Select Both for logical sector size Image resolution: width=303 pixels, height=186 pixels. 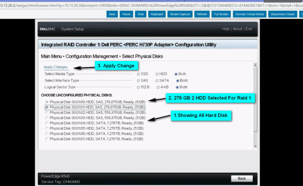point(177,87)
